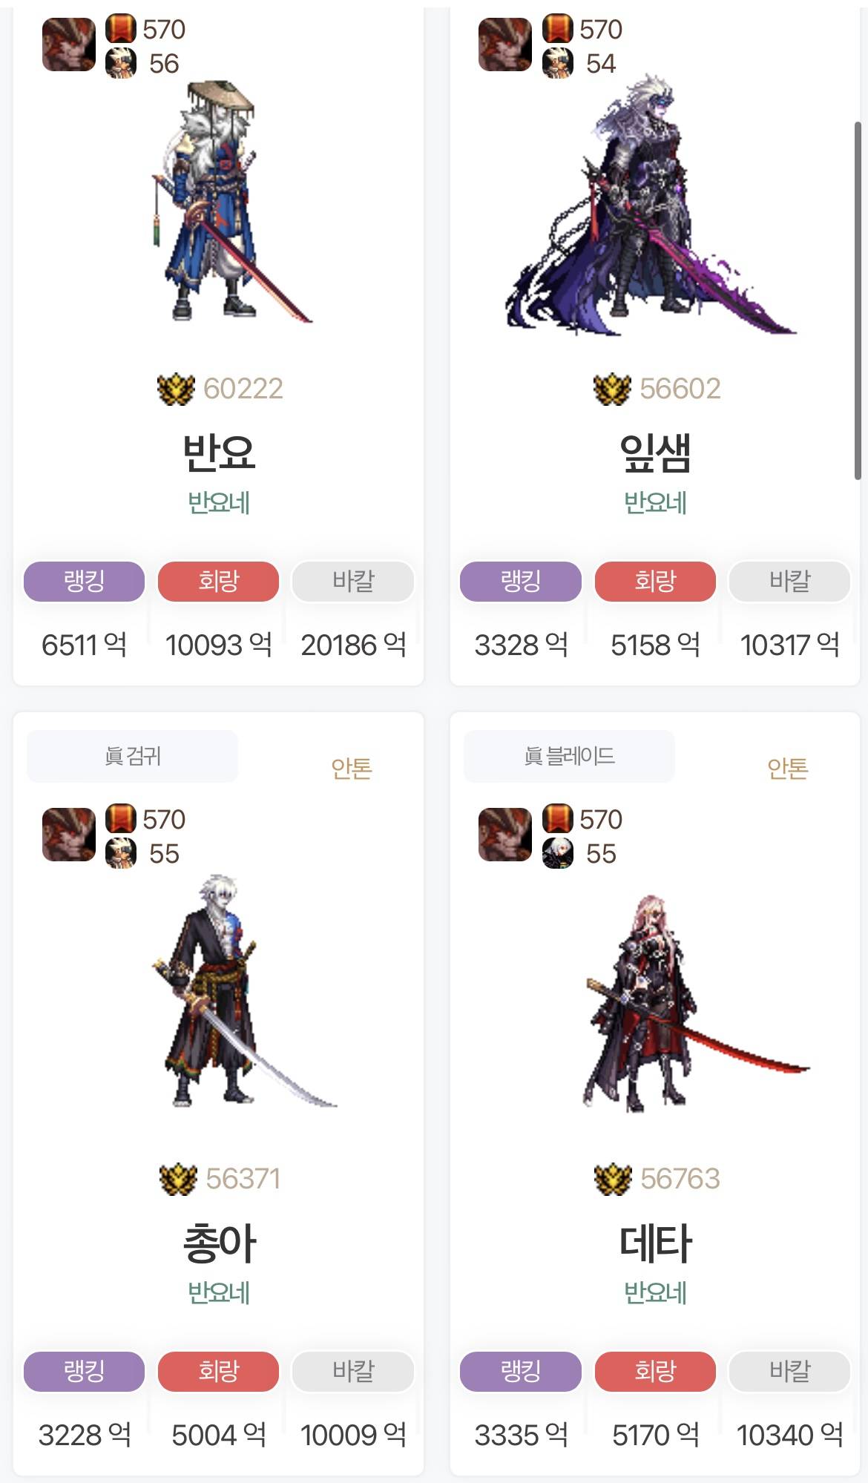The image size is (868, 1483).
Task: Switch to the 바칼 tab on 데타's card
Action: point(789,1371)
